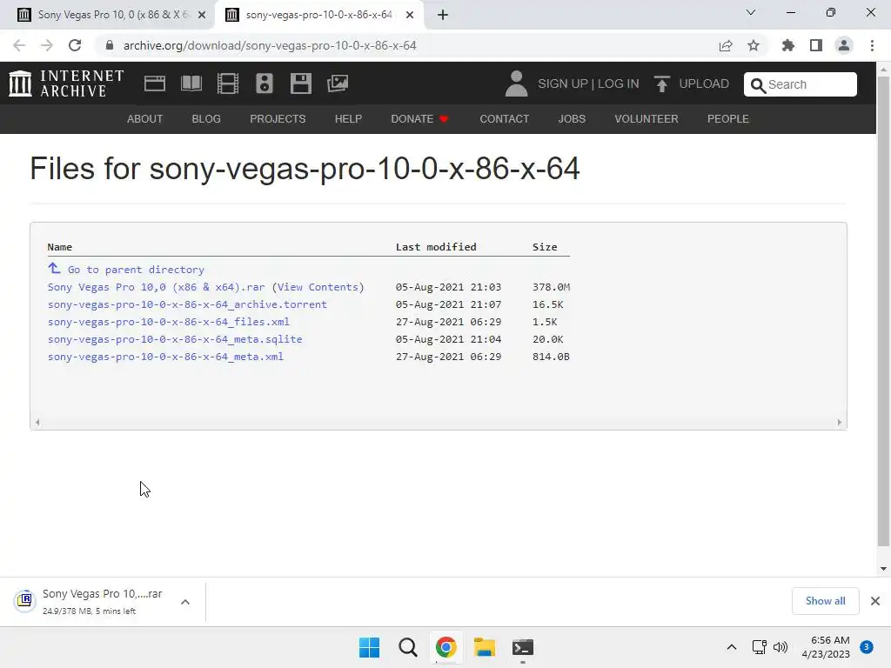Open File Explorer from the taskbar
The image size is (891, 668).
click(485, 647)
